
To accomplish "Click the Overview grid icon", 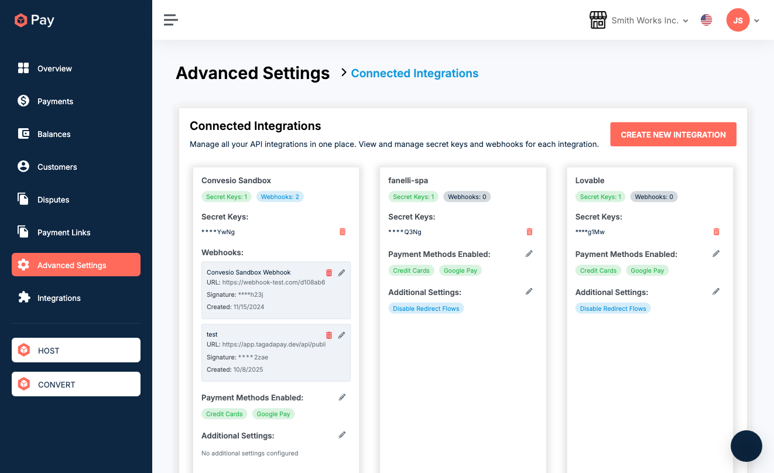I will point(23,68).
